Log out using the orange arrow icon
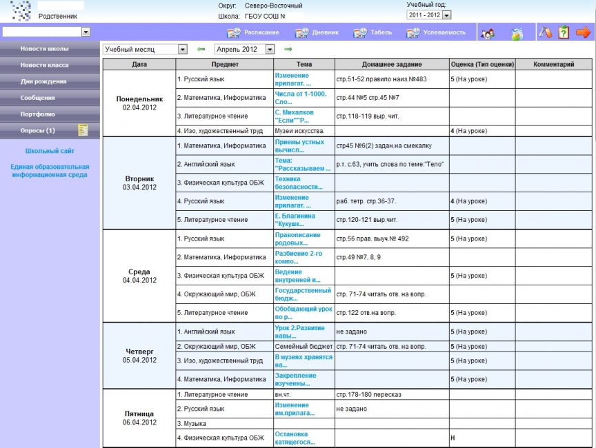Screen dimensions: 596x448 tap(583, 32)
